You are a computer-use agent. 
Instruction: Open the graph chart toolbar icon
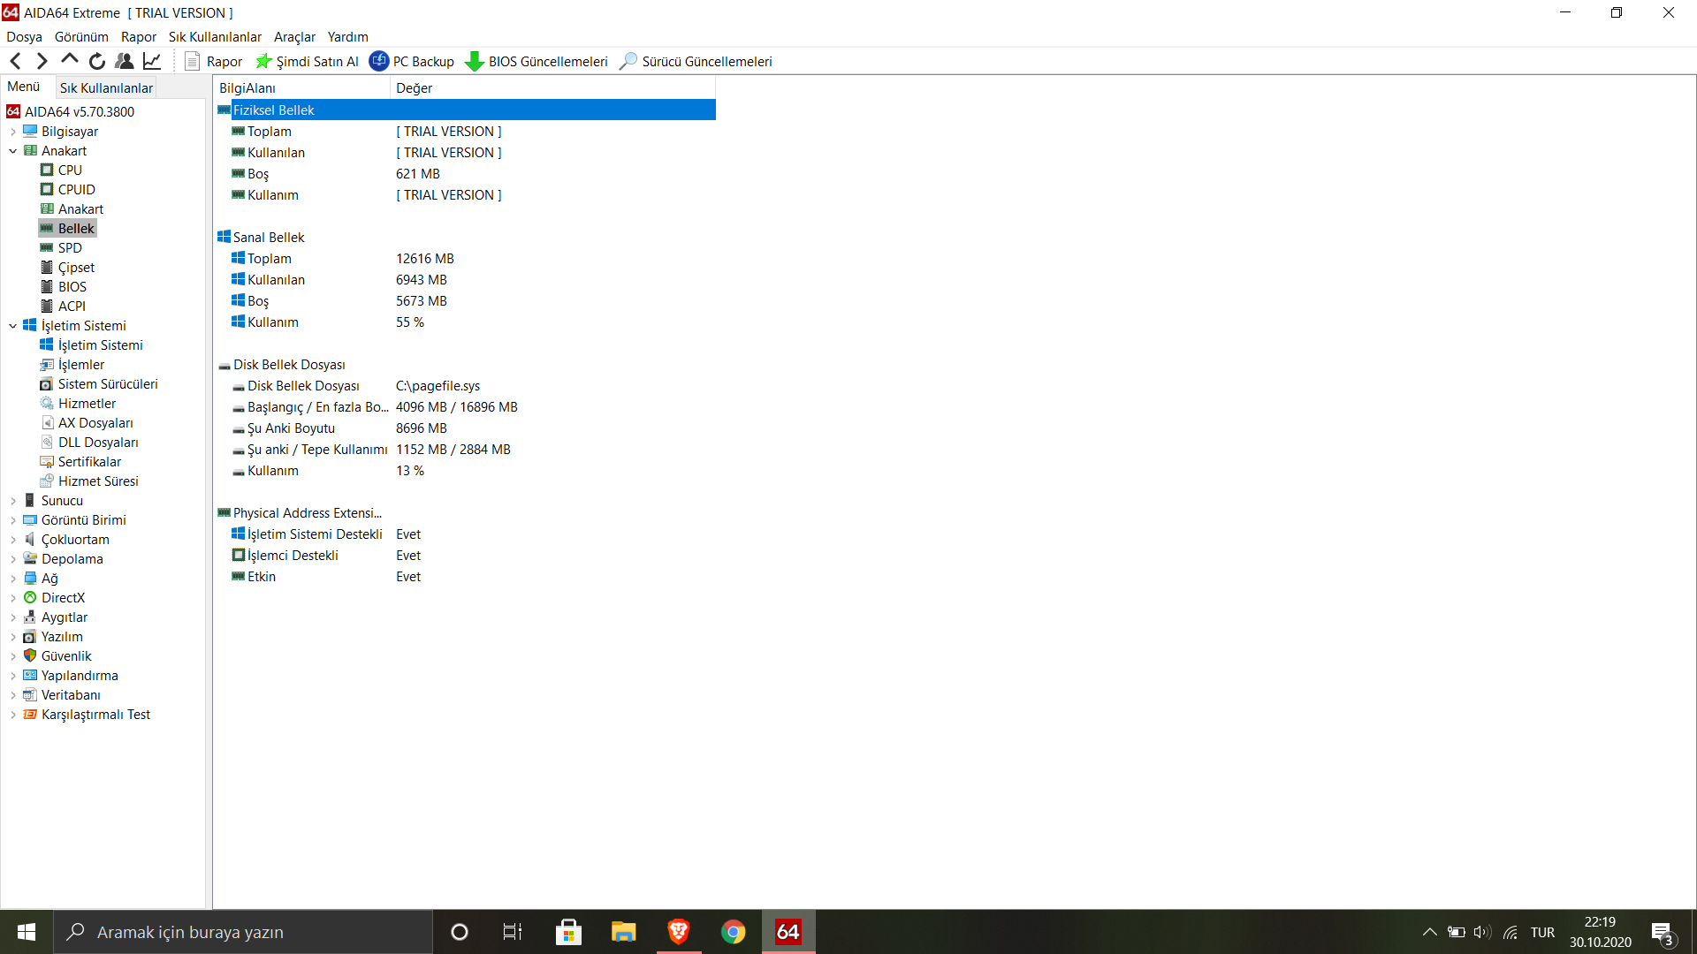coord(152,61)
